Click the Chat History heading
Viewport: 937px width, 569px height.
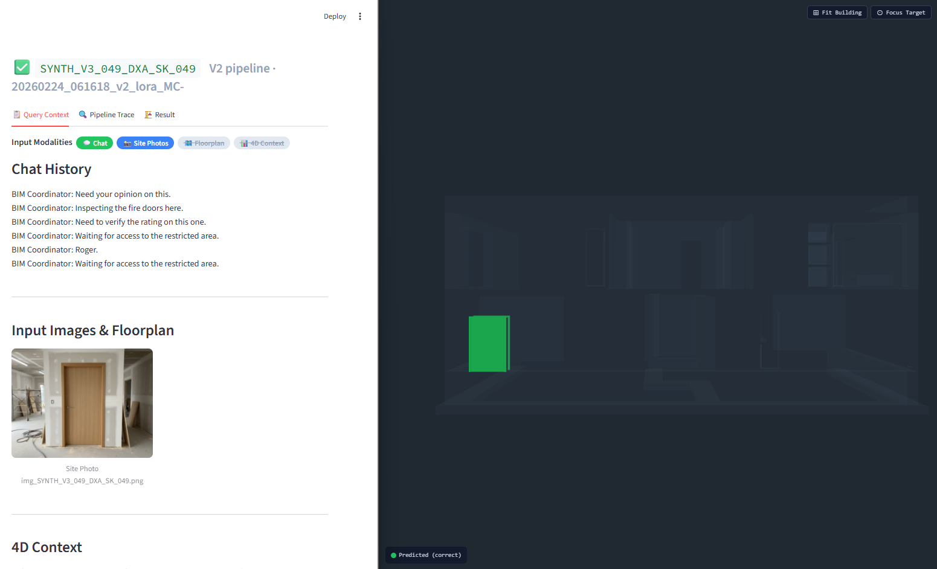51,169
